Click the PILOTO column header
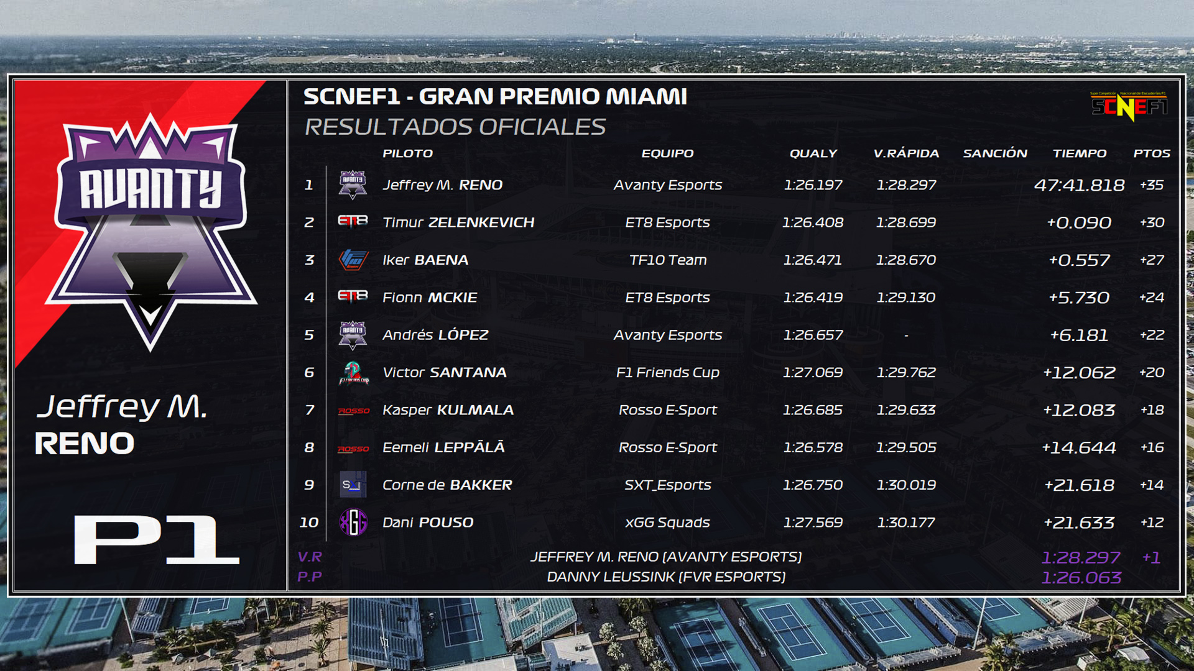 (x=407, y=153)
